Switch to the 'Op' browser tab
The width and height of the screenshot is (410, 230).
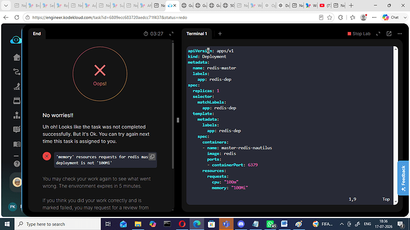pos(270,5)
